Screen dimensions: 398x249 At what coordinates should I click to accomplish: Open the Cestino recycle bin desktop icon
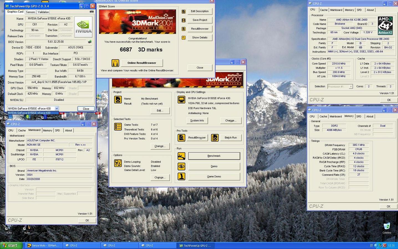[x=387, y=228]
